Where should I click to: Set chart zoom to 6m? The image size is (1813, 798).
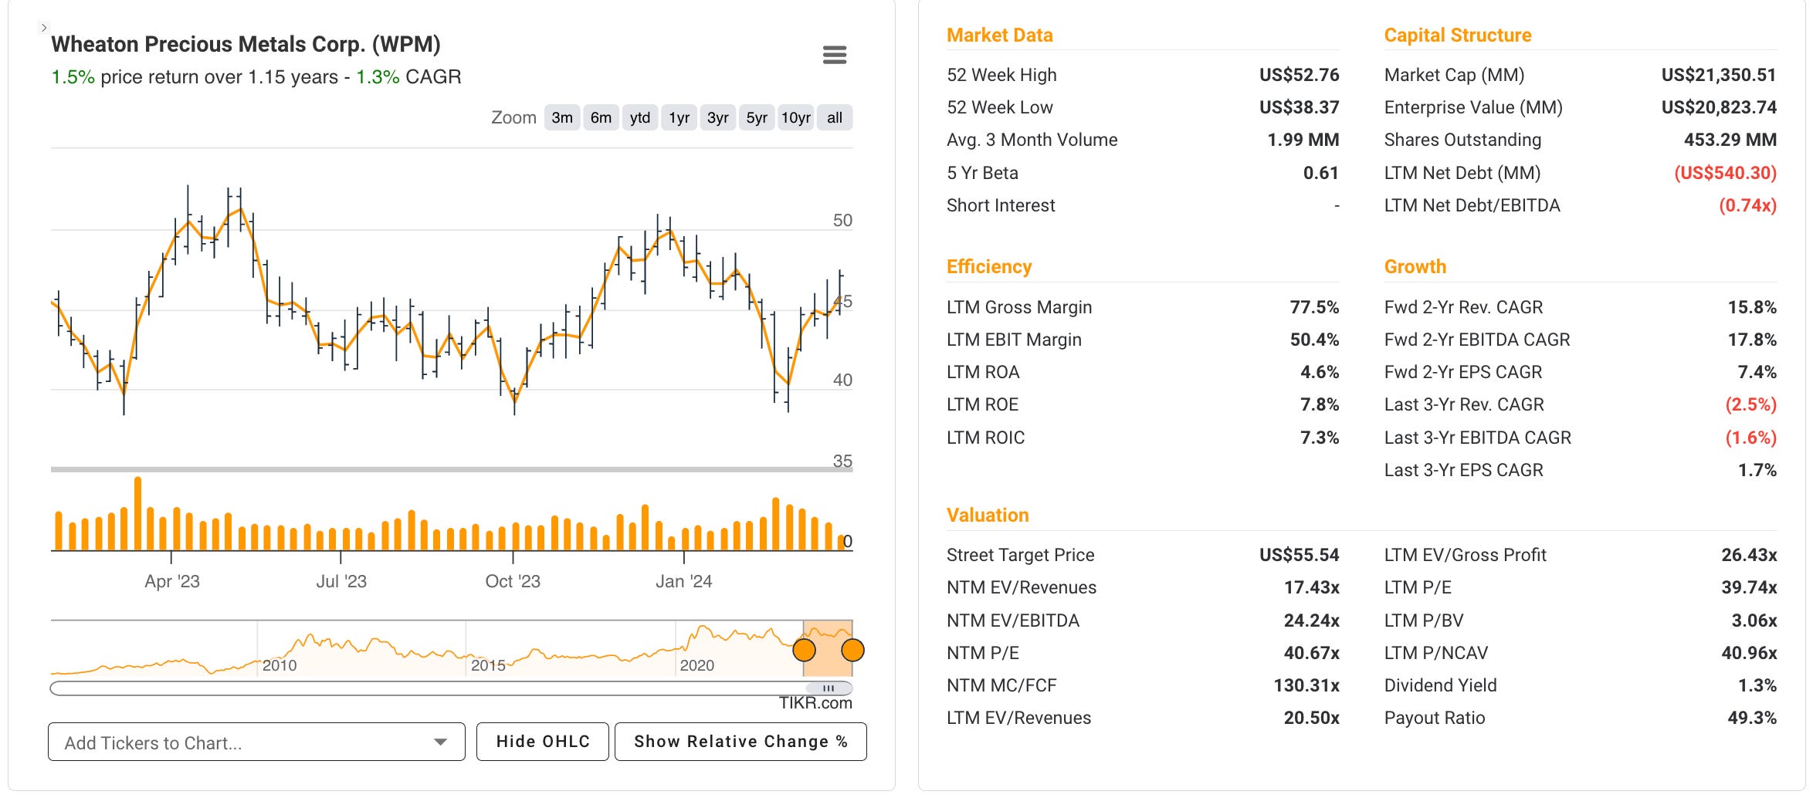(x=601, y=117)
